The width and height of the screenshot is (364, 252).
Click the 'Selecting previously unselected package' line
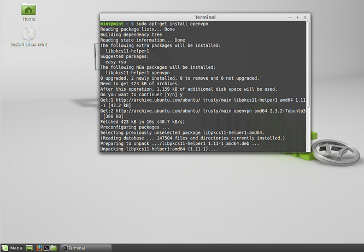[x=182, y=133]
